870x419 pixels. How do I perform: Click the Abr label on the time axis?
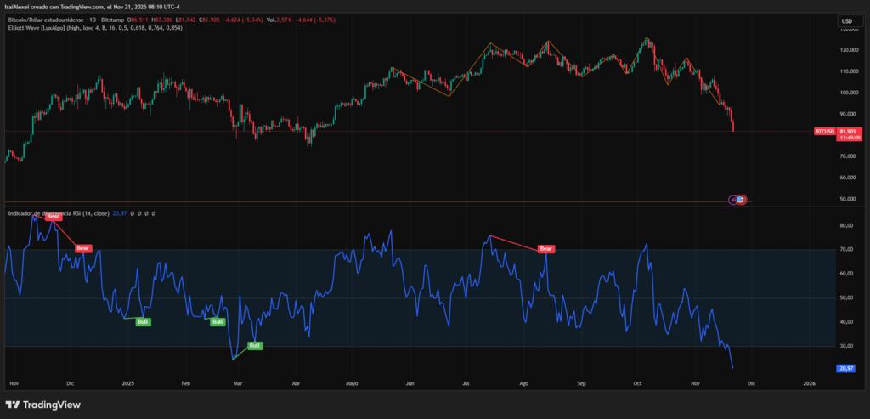296,383
